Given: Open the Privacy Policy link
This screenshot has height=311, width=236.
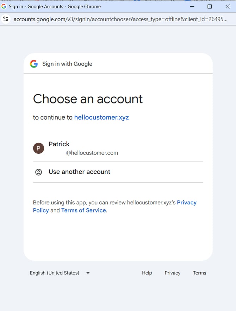Looking at the screenshot, I should (114, 206).
